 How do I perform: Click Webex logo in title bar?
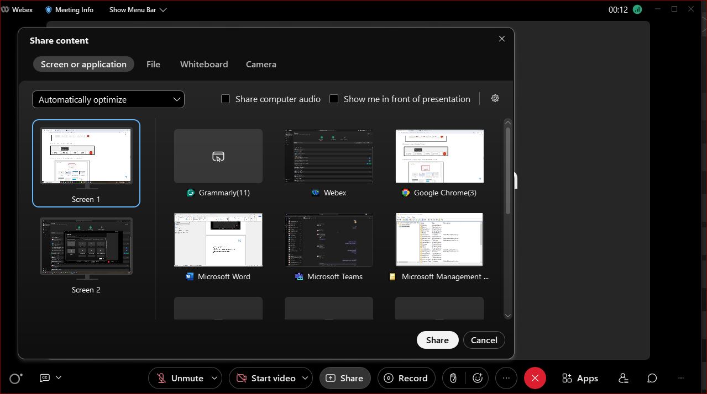coord(5,9)
